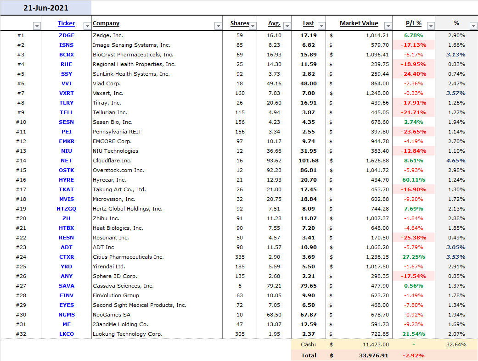Select the 11,423.00 cash value cell
Image resolution: width=478 pixels, height=361 pixels.
coord(359,344)
